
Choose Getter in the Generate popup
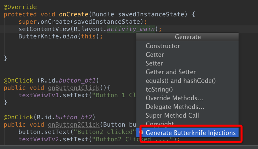(154, 55)
